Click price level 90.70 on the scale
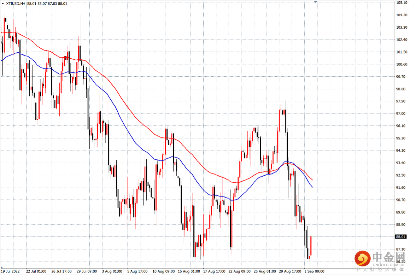410x276 pixels. [x=402, y=200]
